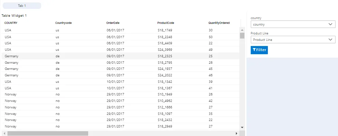Screen dimensions: 338x136
Task: Click the blue Filter button
Action: [259, 50]
